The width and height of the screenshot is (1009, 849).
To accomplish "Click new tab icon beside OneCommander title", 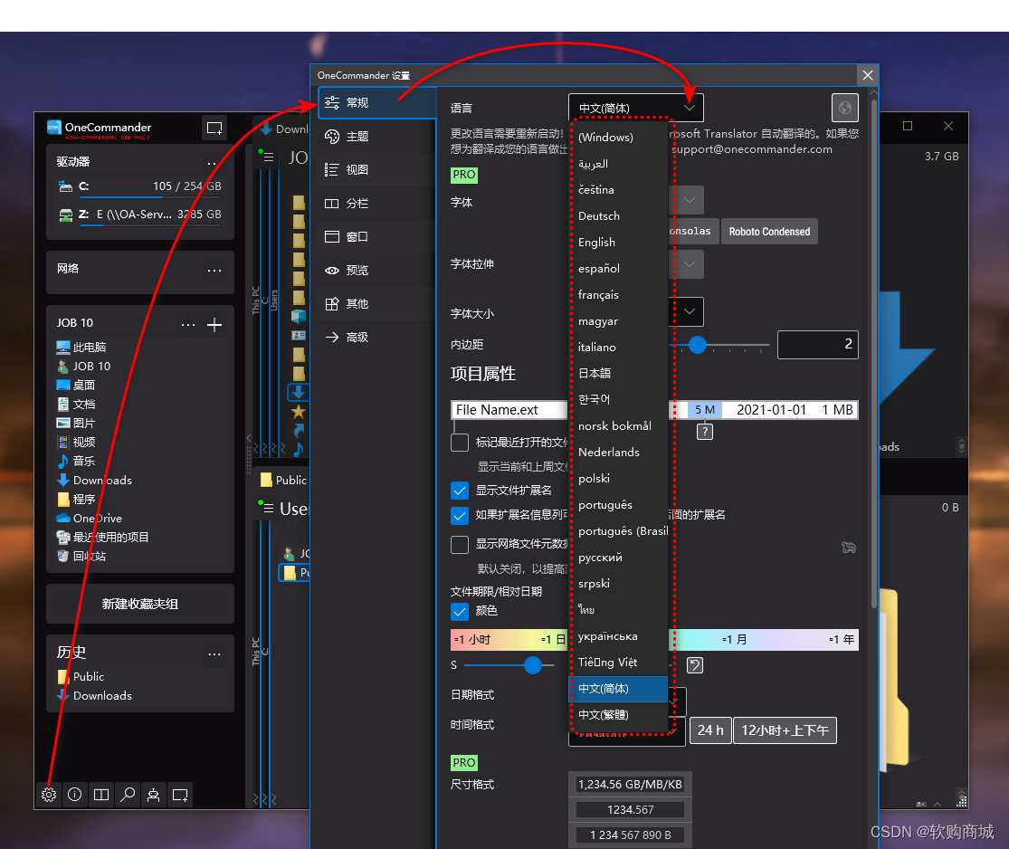I will (214, 128).
